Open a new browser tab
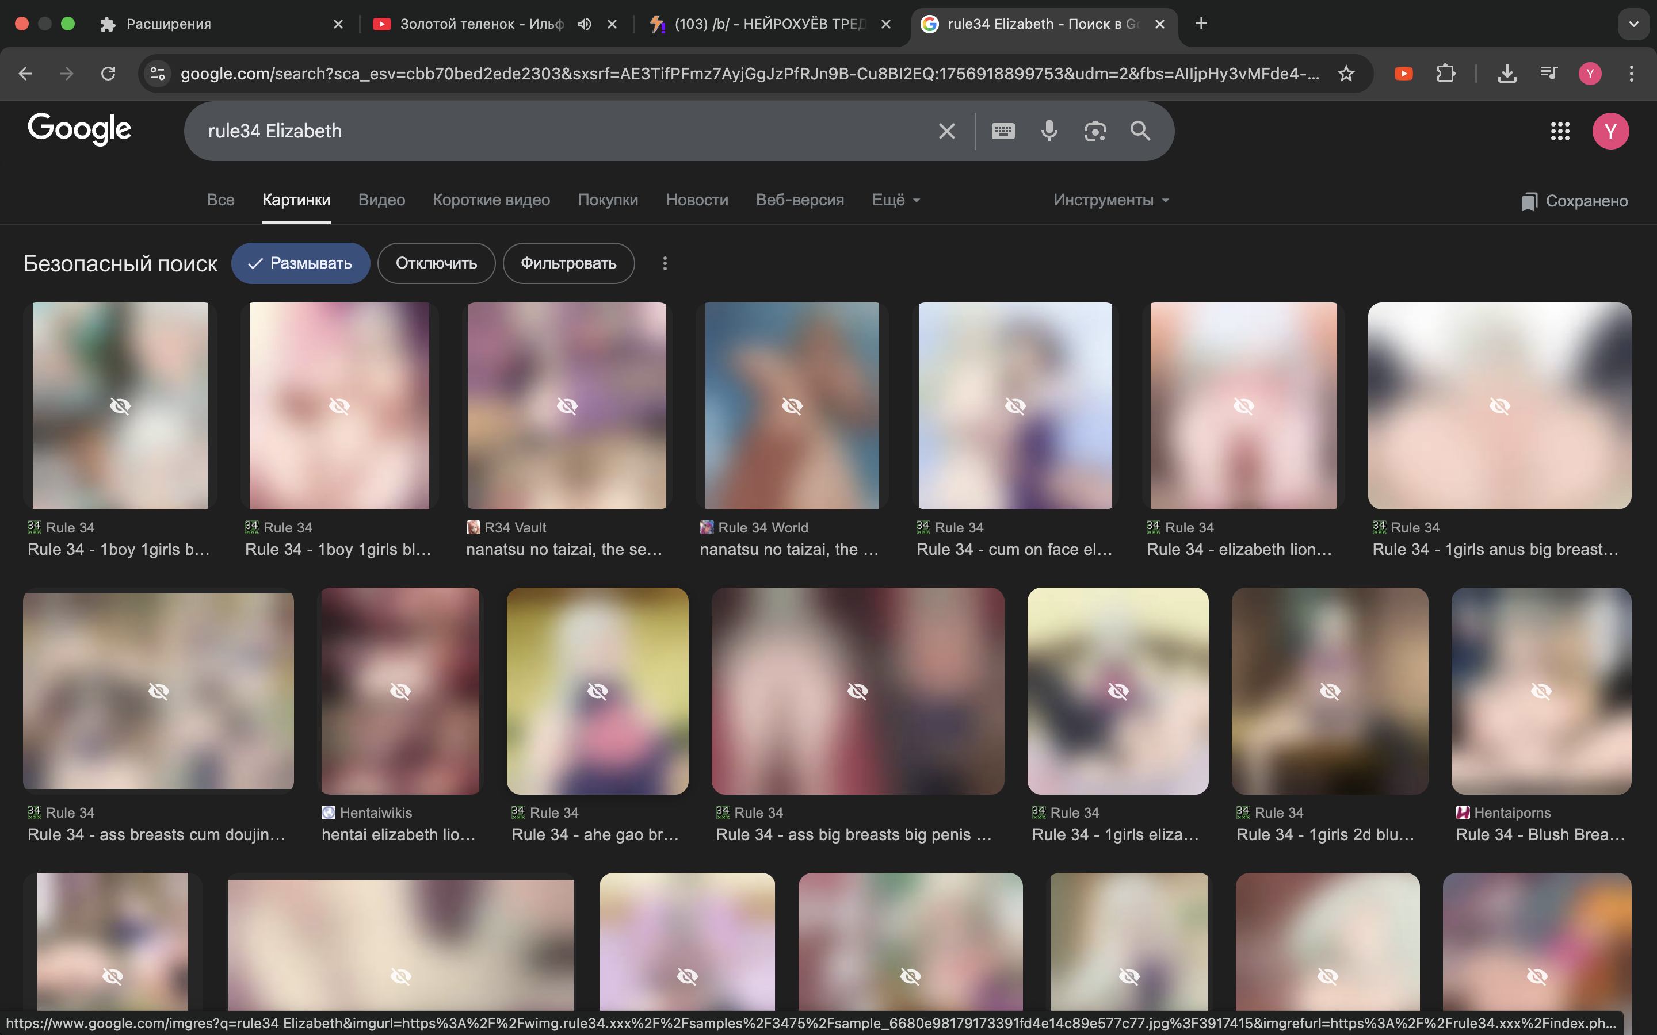 [x=1201, y=23]
